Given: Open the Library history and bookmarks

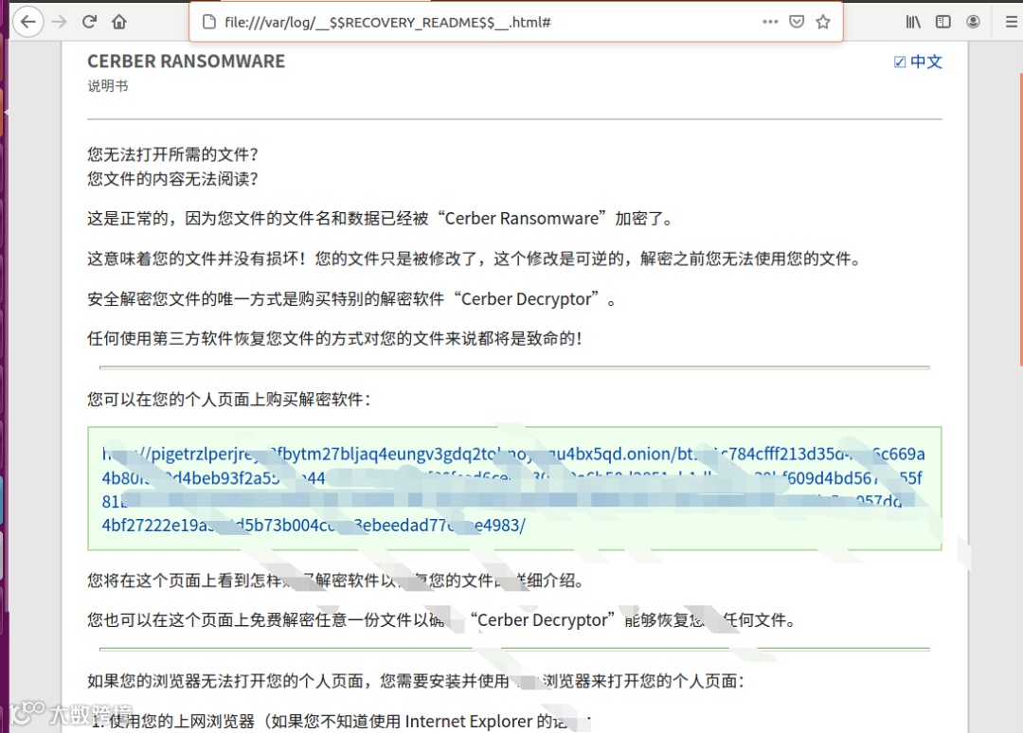Looking at the screenshot, I should [913, 22].
